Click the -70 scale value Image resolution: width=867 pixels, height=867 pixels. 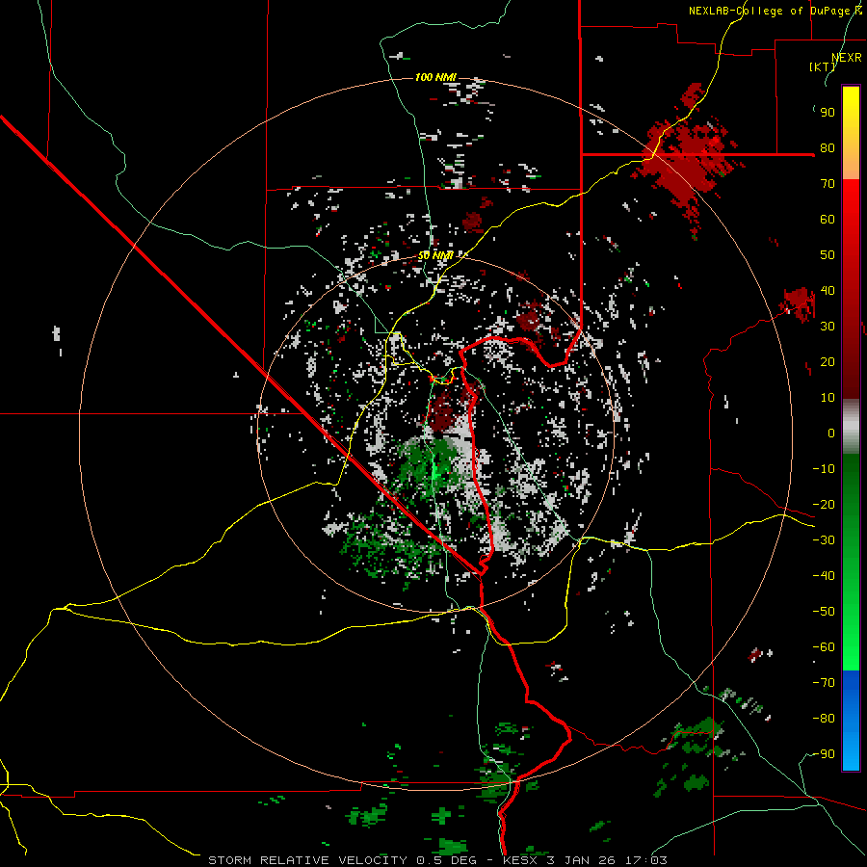pos(824,683)
